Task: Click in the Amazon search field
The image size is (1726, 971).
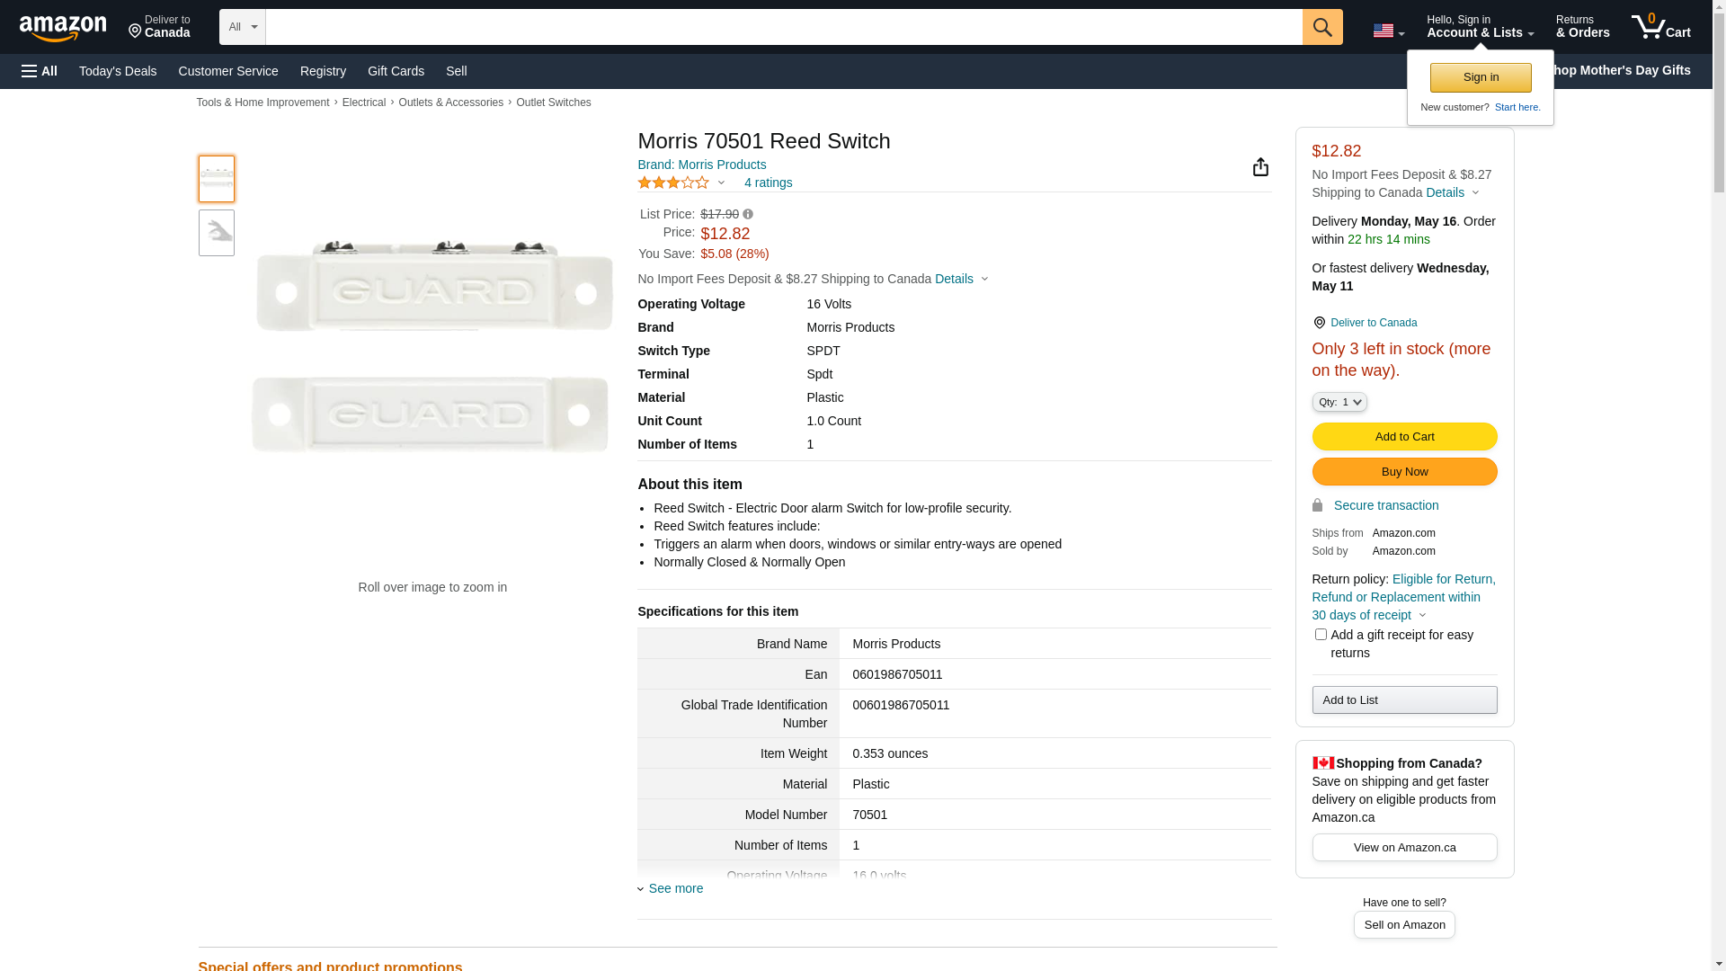Action: (x=783, y=27)
